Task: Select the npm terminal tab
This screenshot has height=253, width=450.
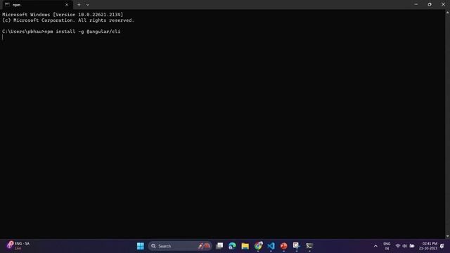Action: pyautogui.click(x=37, y=5)
